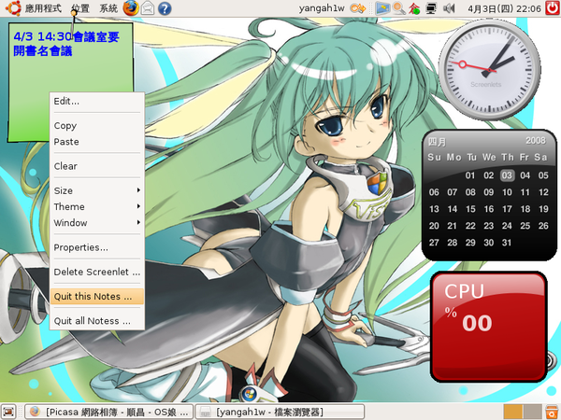561x420 pixels.
Task: Click the yangah1w 檔案瀏覽器 taskbar button
Action: [x=280, y=412]
